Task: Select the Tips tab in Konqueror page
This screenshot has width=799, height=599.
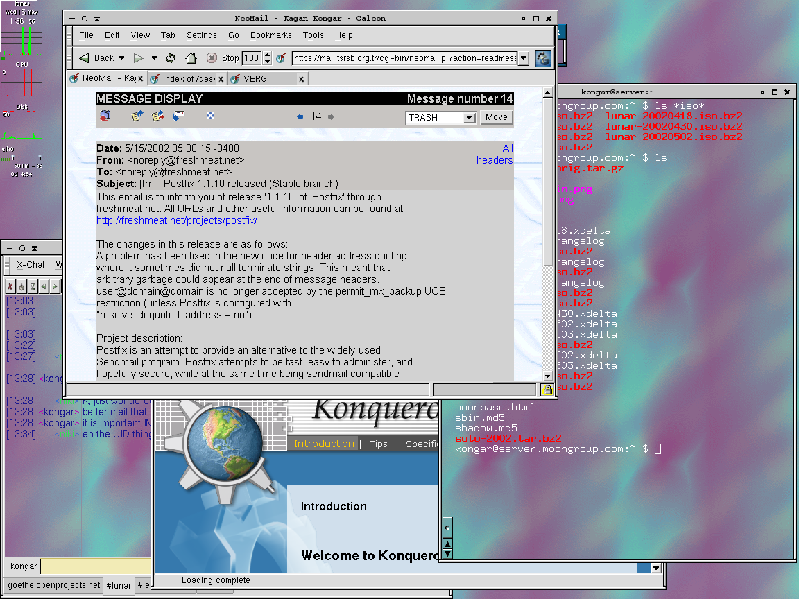Action: tap(378, 444)
